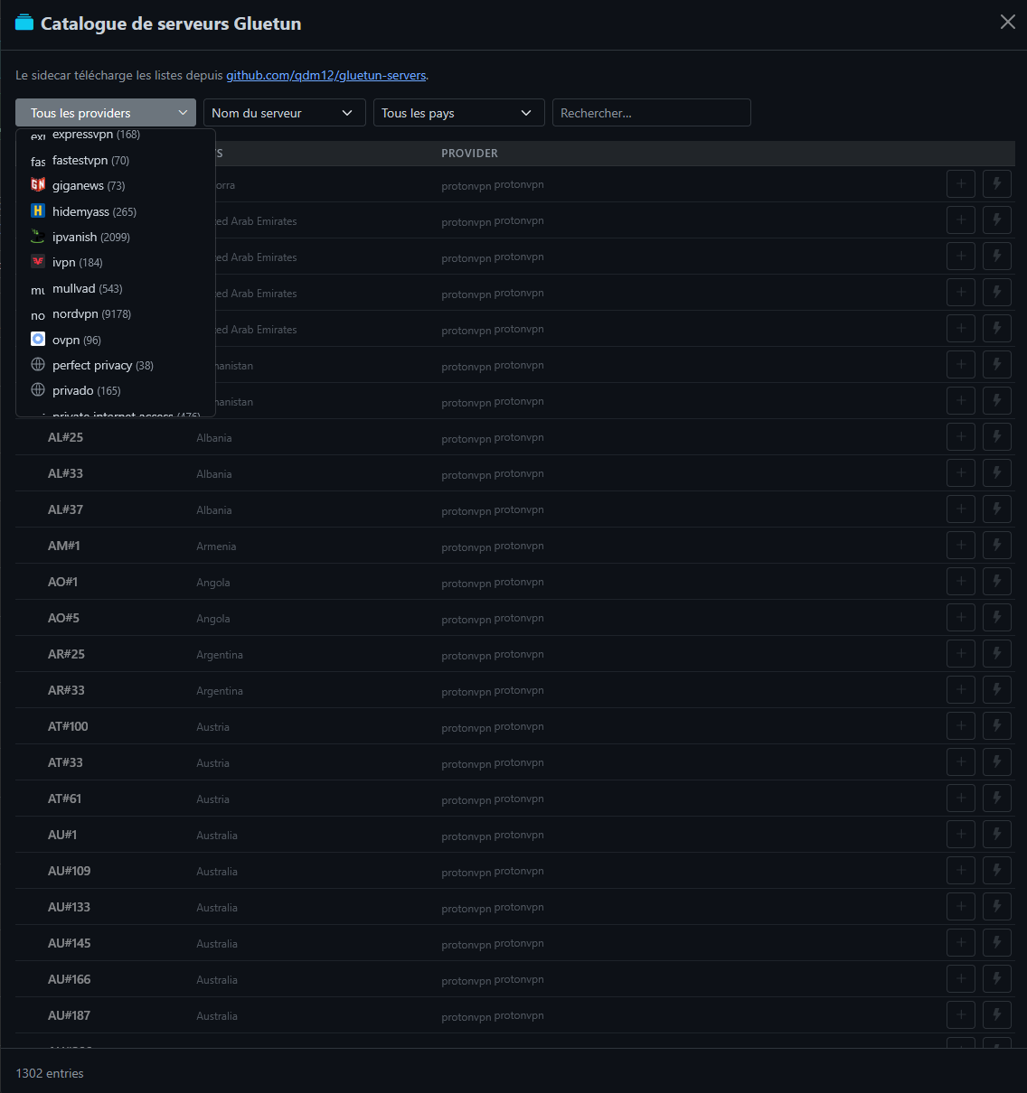
Task: Select privado (165) provider option
Action: tap(116, 390)
